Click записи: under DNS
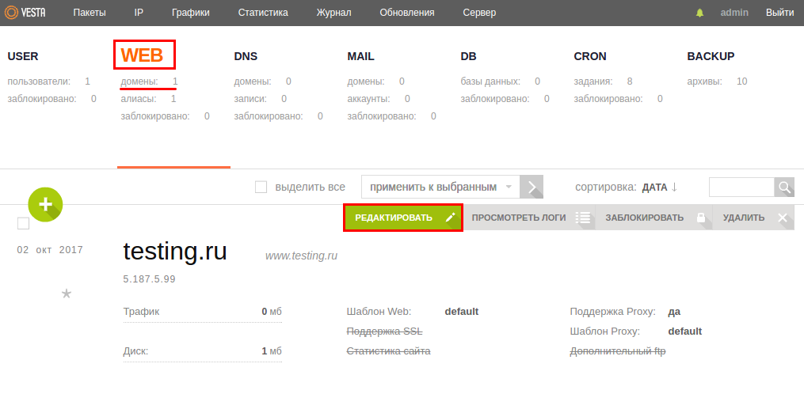 (251, 99)
